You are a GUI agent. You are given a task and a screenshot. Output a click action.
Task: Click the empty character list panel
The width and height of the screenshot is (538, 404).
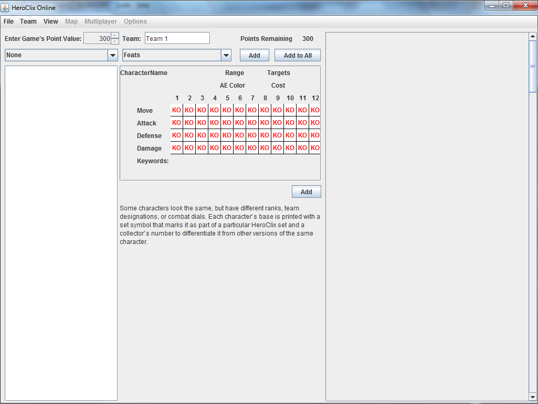coord(61,233)
